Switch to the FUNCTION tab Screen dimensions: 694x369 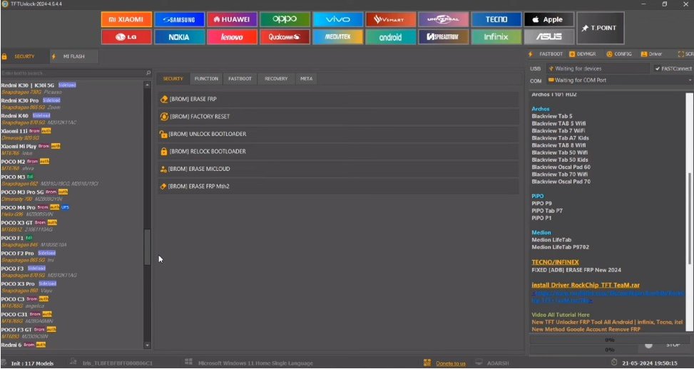pyautogui.click(x=206, y=78)
